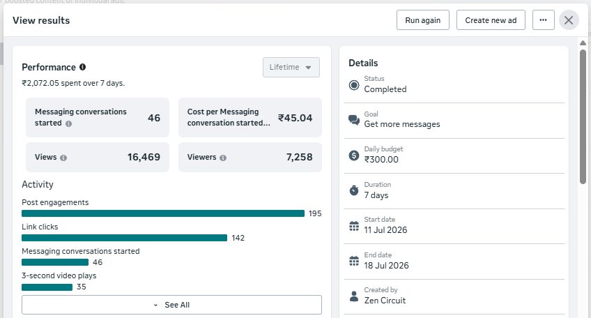Click the Post engagements bar

coord(163,213)
